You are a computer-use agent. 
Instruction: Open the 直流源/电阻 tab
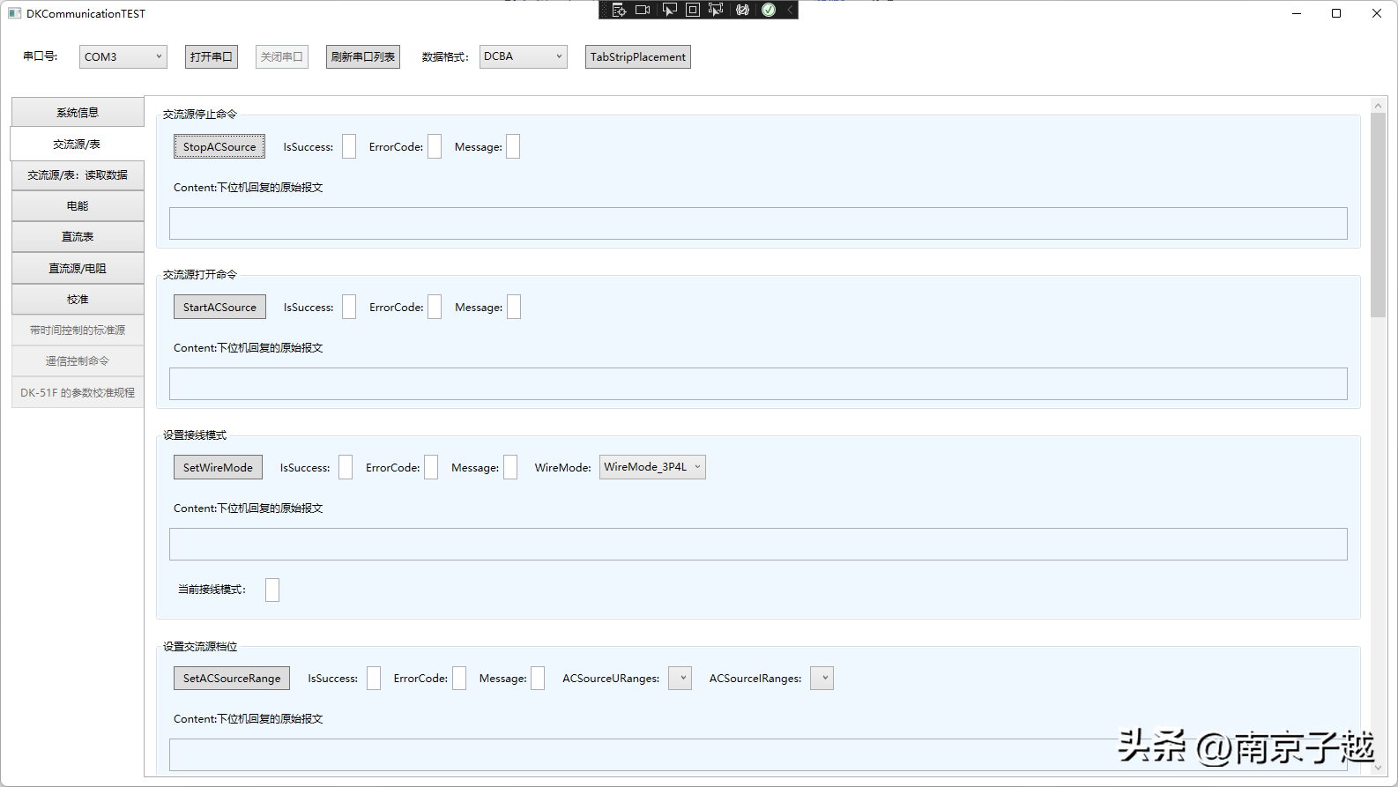click(78, 269)
